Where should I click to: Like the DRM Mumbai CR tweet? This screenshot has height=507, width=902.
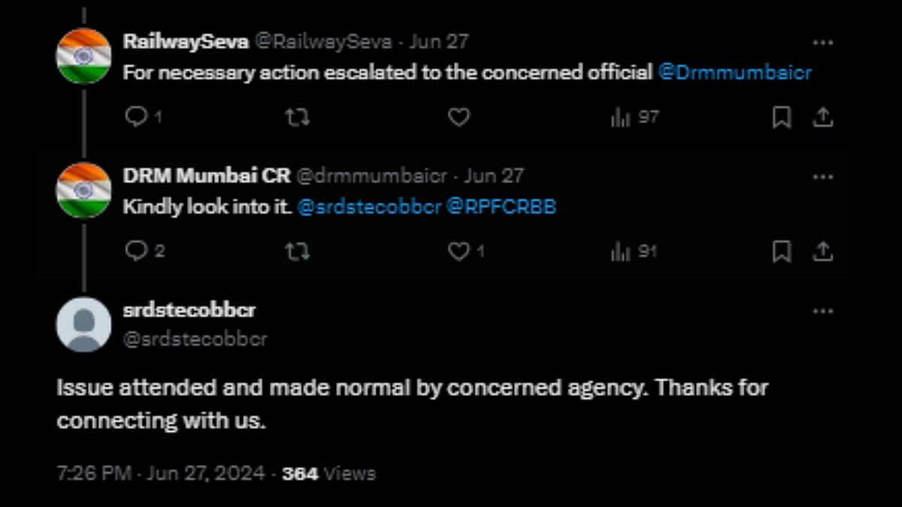(x=459, y=252)
